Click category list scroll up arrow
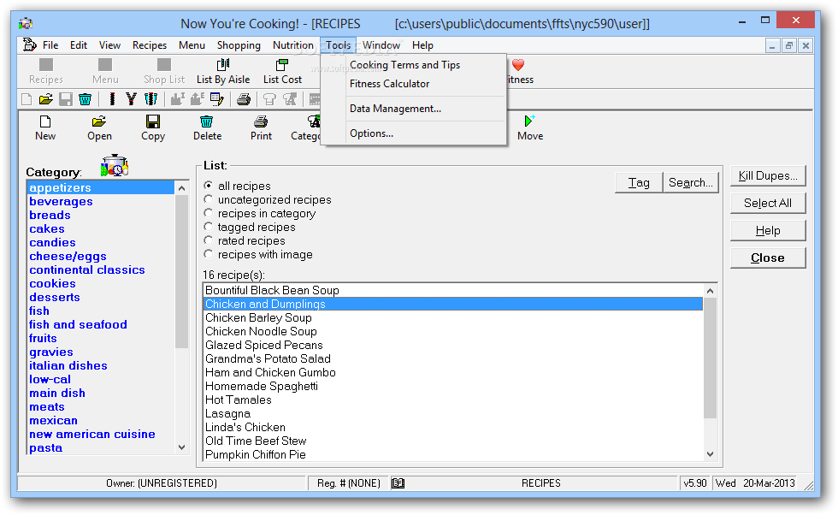Screen dimensions: 838x515 [181, 188]
